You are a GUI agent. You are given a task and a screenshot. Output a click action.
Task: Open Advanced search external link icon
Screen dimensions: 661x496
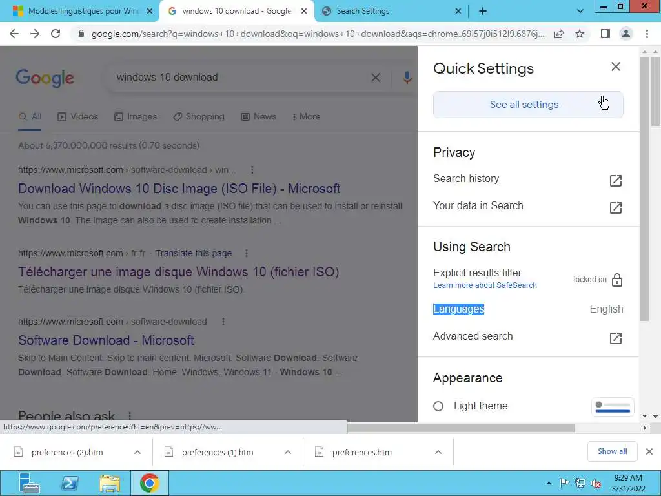click(615, 338)
